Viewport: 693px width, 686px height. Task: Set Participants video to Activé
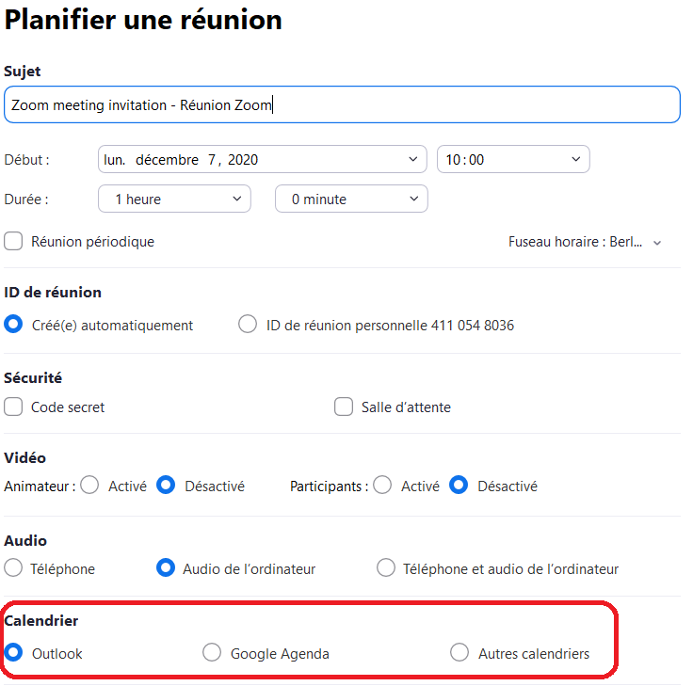pos(383,487)
